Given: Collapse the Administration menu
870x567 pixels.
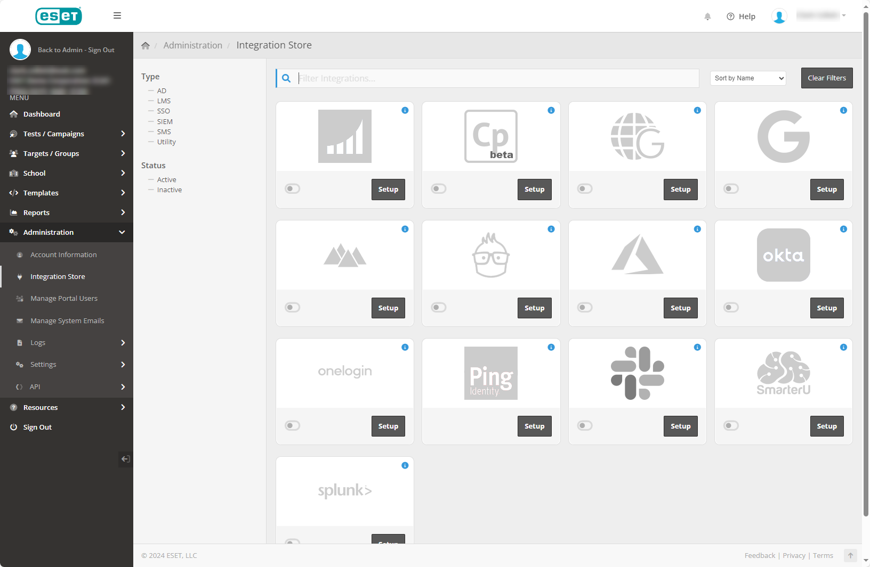Looking at the screenshot, I should [x=67, y=232].
